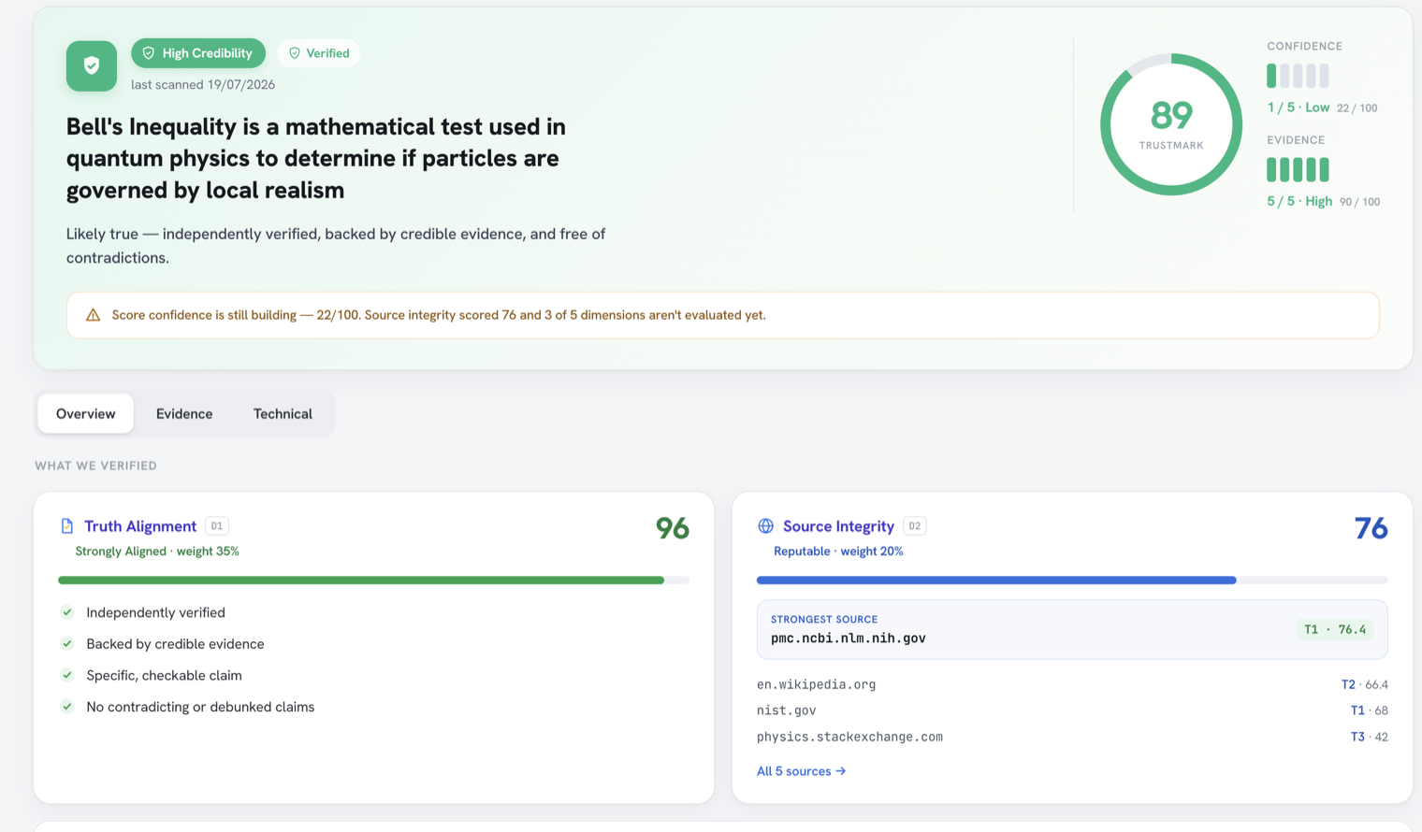Click the Reputable · weight 20% text
Screen dimensions: 1422x832
coord(838,552)
